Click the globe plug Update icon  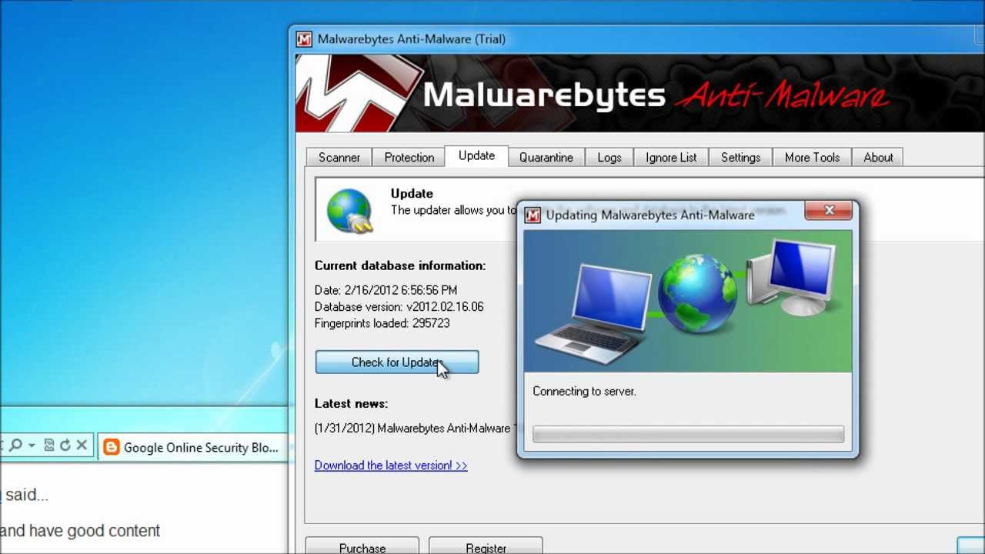(349, 211)
